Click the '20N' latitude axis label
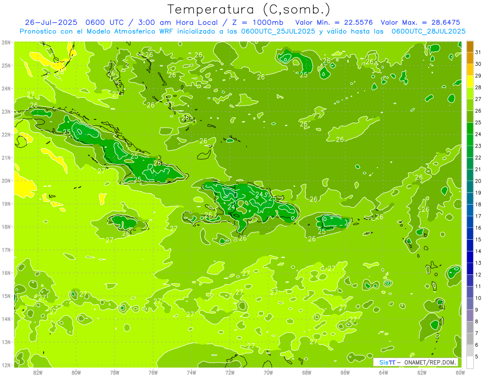The width and height of the screenshot is (489, 378). (x=6, y=181)
